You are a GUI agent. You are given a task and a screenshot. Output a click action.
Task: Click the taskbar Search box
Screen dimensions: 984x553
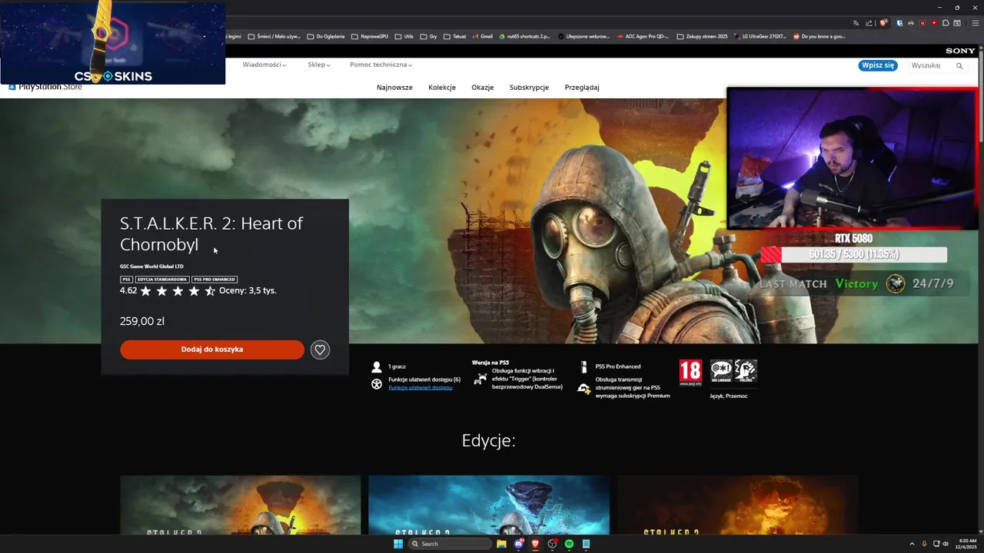pos(449,544)
